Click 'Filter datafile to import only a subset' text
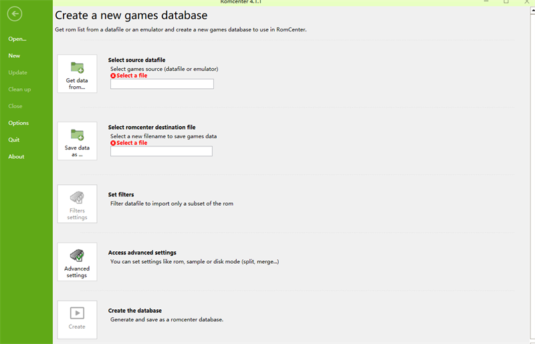This screenshot has height=344, width=535. 172,204
